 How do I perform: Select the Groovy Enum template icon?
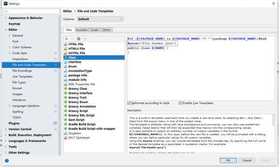point(66,102)
